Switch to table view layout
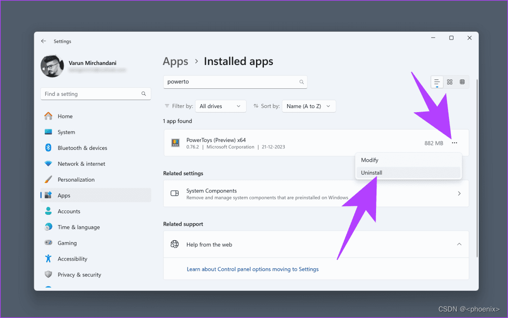This screenshot has width=508, height=318. 462,82
